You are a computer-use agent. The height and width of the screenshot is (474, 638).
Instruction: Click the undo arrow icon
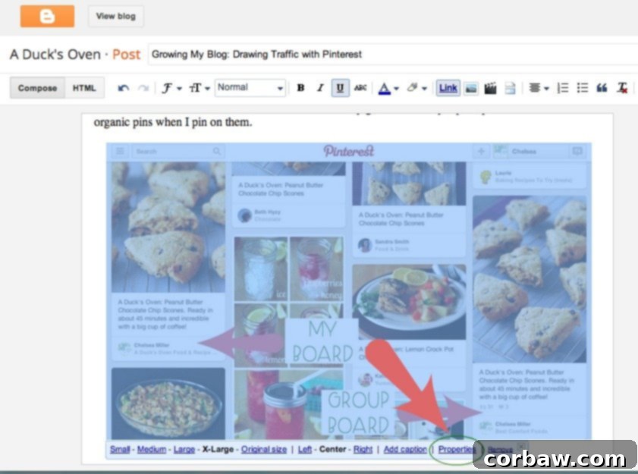coord(123,88)
